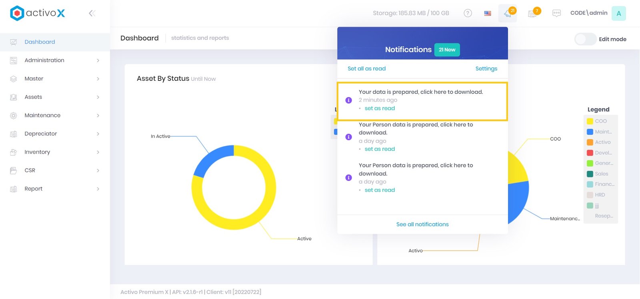The width and height of the screenshot is (640, 299).
Task: Open the 'Your data is prepared' notification
Action: click(x=420, y=92)
